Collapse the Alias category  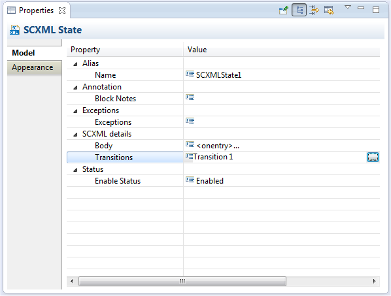tap(75, 64)
